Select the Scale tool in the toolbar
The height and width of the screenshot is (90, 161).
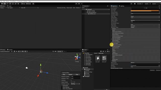pos(10,4)
